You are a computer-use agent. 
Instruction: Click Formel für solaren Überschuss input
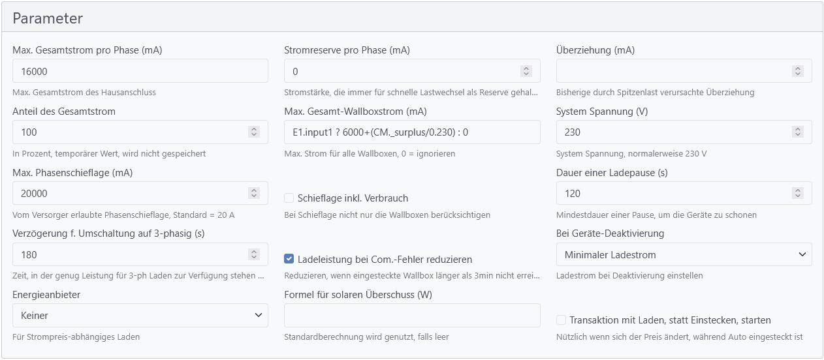[x=412, y=316]
